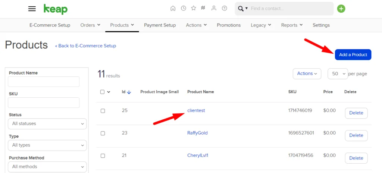Focus the SKU filter field

pyautogui.click(x=44, y=103)
